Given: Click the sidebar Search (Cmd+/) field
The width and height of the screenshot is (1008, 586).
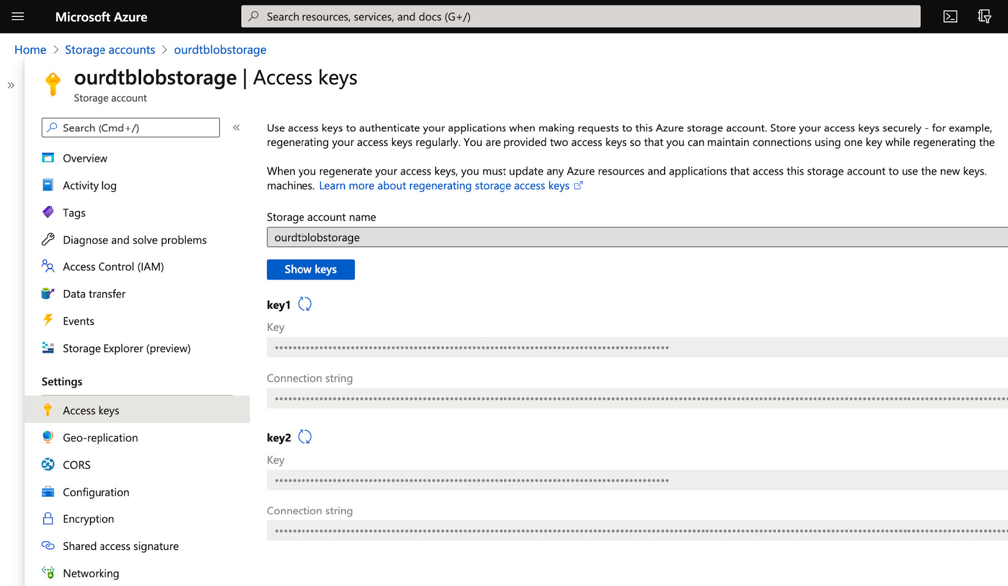Looking at the screenshot, I should 131,128.
